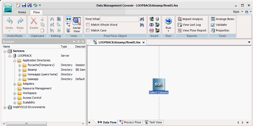This screenshot has width=253, height=126.
Task: Enable the Match Case checkbox
Action: click(x=88, y=30)
